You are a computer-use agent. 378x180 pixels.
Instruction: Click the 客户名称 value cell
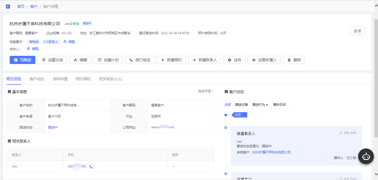[78, 105]
